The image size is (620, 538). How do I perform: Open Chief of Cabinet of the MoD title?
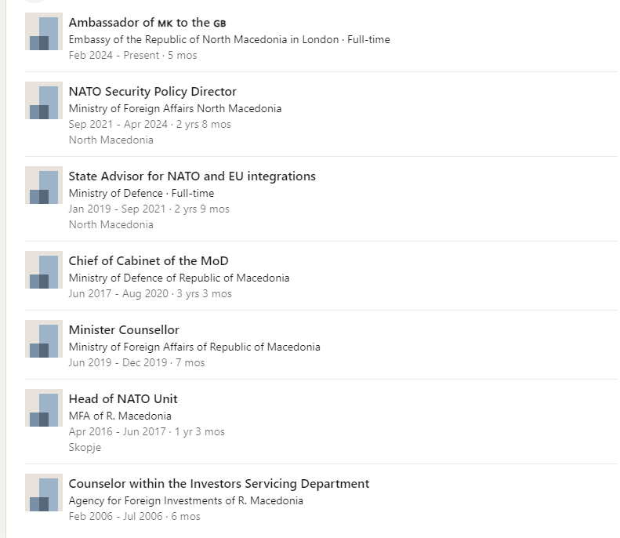coord(149,260)
